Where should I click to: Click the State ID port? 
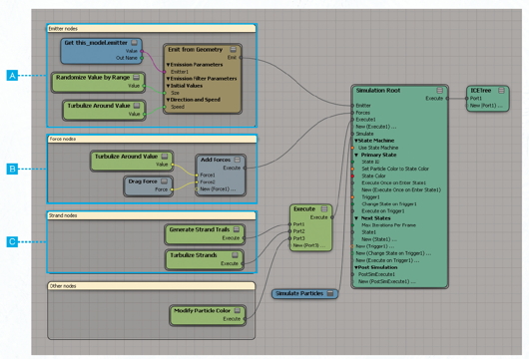click(x=352, y=162)
